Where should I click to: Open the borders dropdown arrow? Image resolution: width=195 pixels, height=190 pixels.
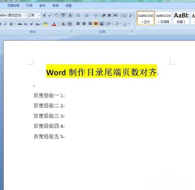click(x=129, y=24)
